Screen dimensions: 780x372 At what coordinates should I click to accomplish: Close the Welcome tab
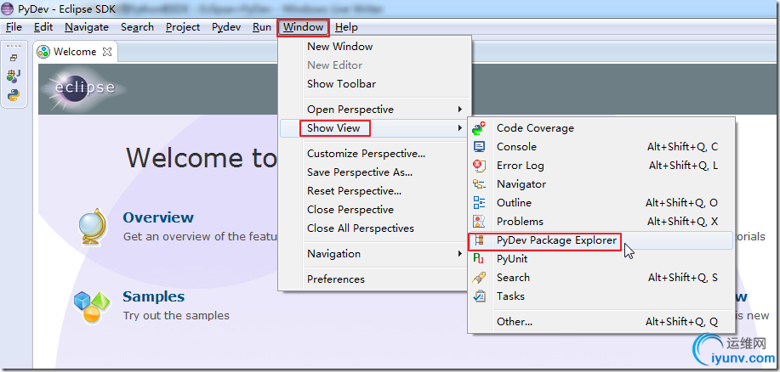(x=107, y=52)
